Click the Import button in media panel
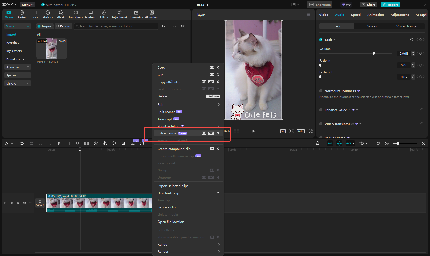This screenshot has width=430, height=256. (x=45, y=26)
